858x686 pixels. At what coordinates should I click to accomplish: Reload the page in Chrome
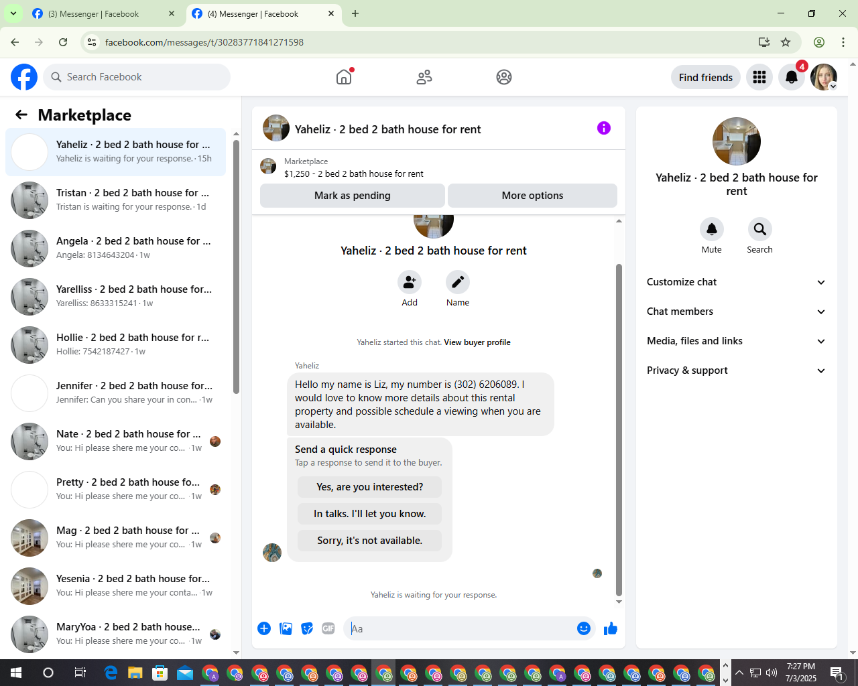pyautogui.click(x=63, y=42)
